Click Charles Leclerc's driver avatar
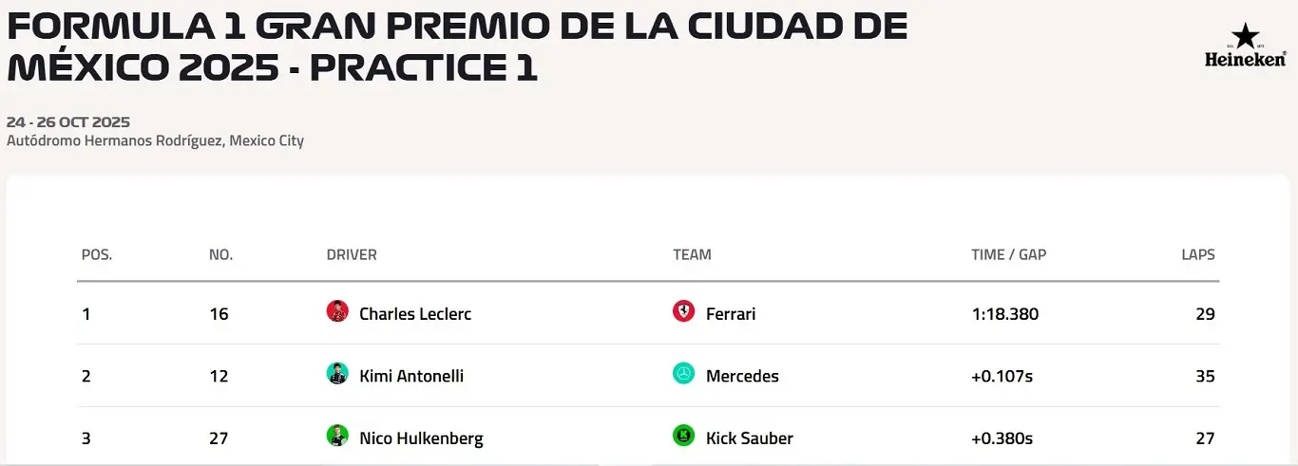 click(337, 311)
